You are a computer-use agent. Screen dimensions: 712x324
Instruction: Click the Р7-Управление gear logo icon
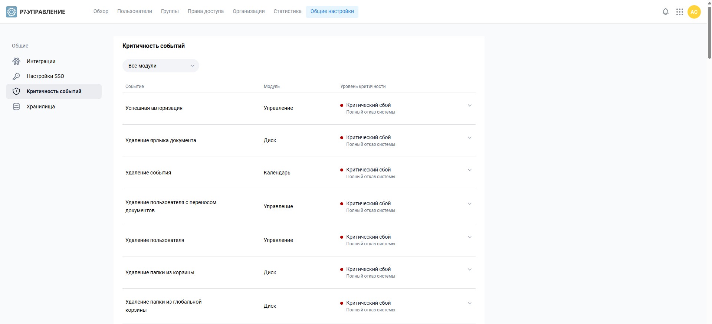click(x=12, y=12)
